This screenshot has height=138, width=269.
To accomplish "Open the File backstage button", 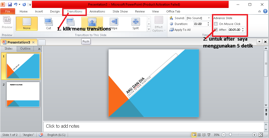I will (x=8, y=11).
